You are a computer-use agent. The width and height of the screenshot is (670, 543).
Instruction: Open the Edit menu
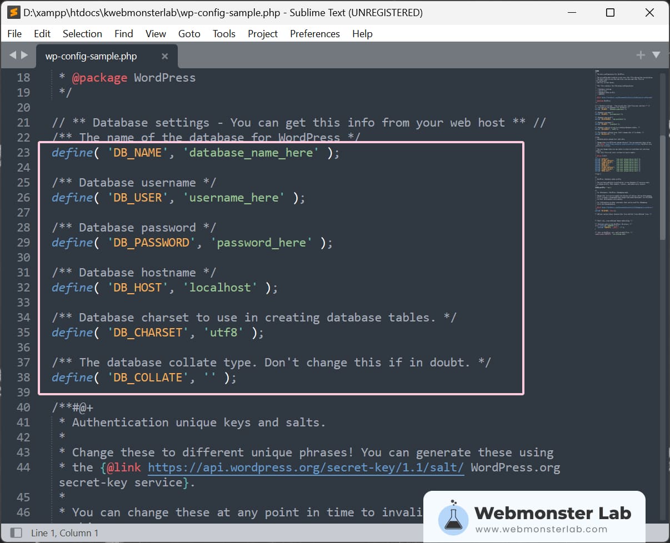point(42,34)
